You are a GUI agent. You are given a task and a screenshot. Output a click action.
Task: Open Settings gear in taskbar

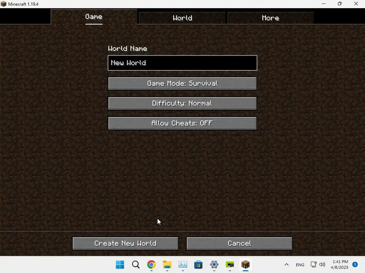(214, 264)
